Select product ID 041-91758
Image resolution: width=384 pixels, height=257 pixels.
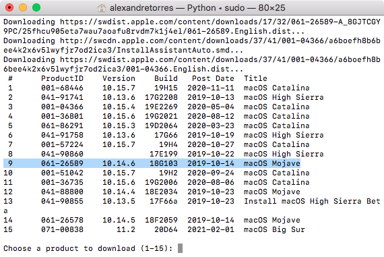(x=62, y=135)
